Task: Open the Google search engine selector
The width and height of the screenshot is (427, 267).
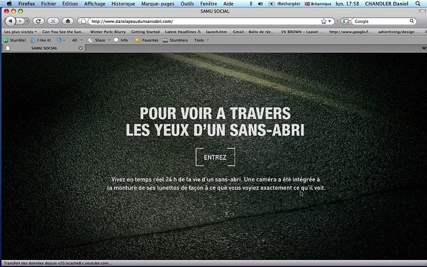Action: tap(347, 21)
